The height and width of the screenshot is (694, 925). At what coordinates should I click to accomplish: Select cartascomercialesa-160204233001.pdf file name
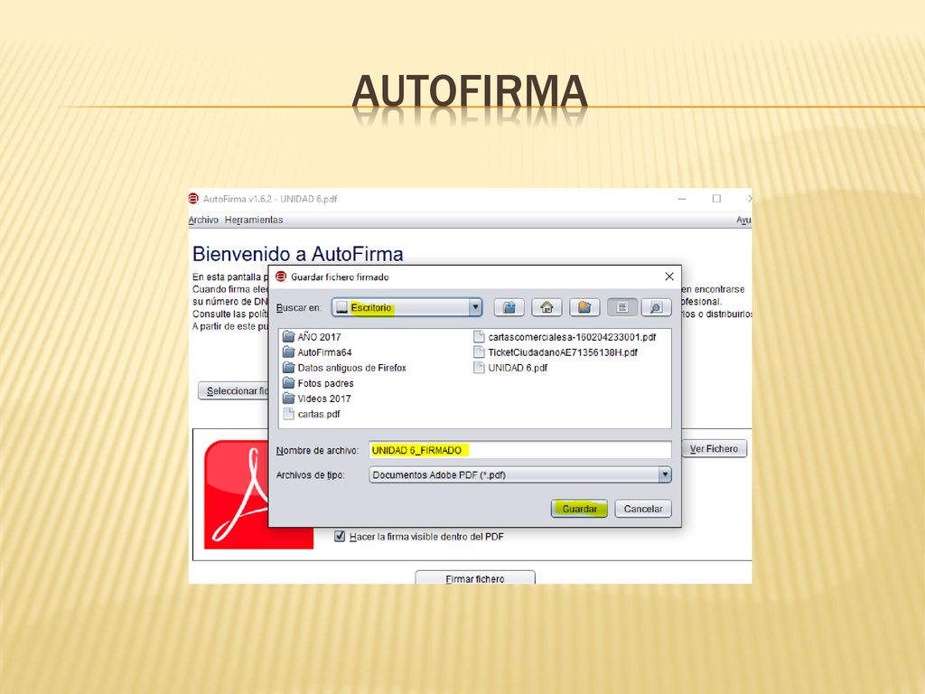point(572,337)
